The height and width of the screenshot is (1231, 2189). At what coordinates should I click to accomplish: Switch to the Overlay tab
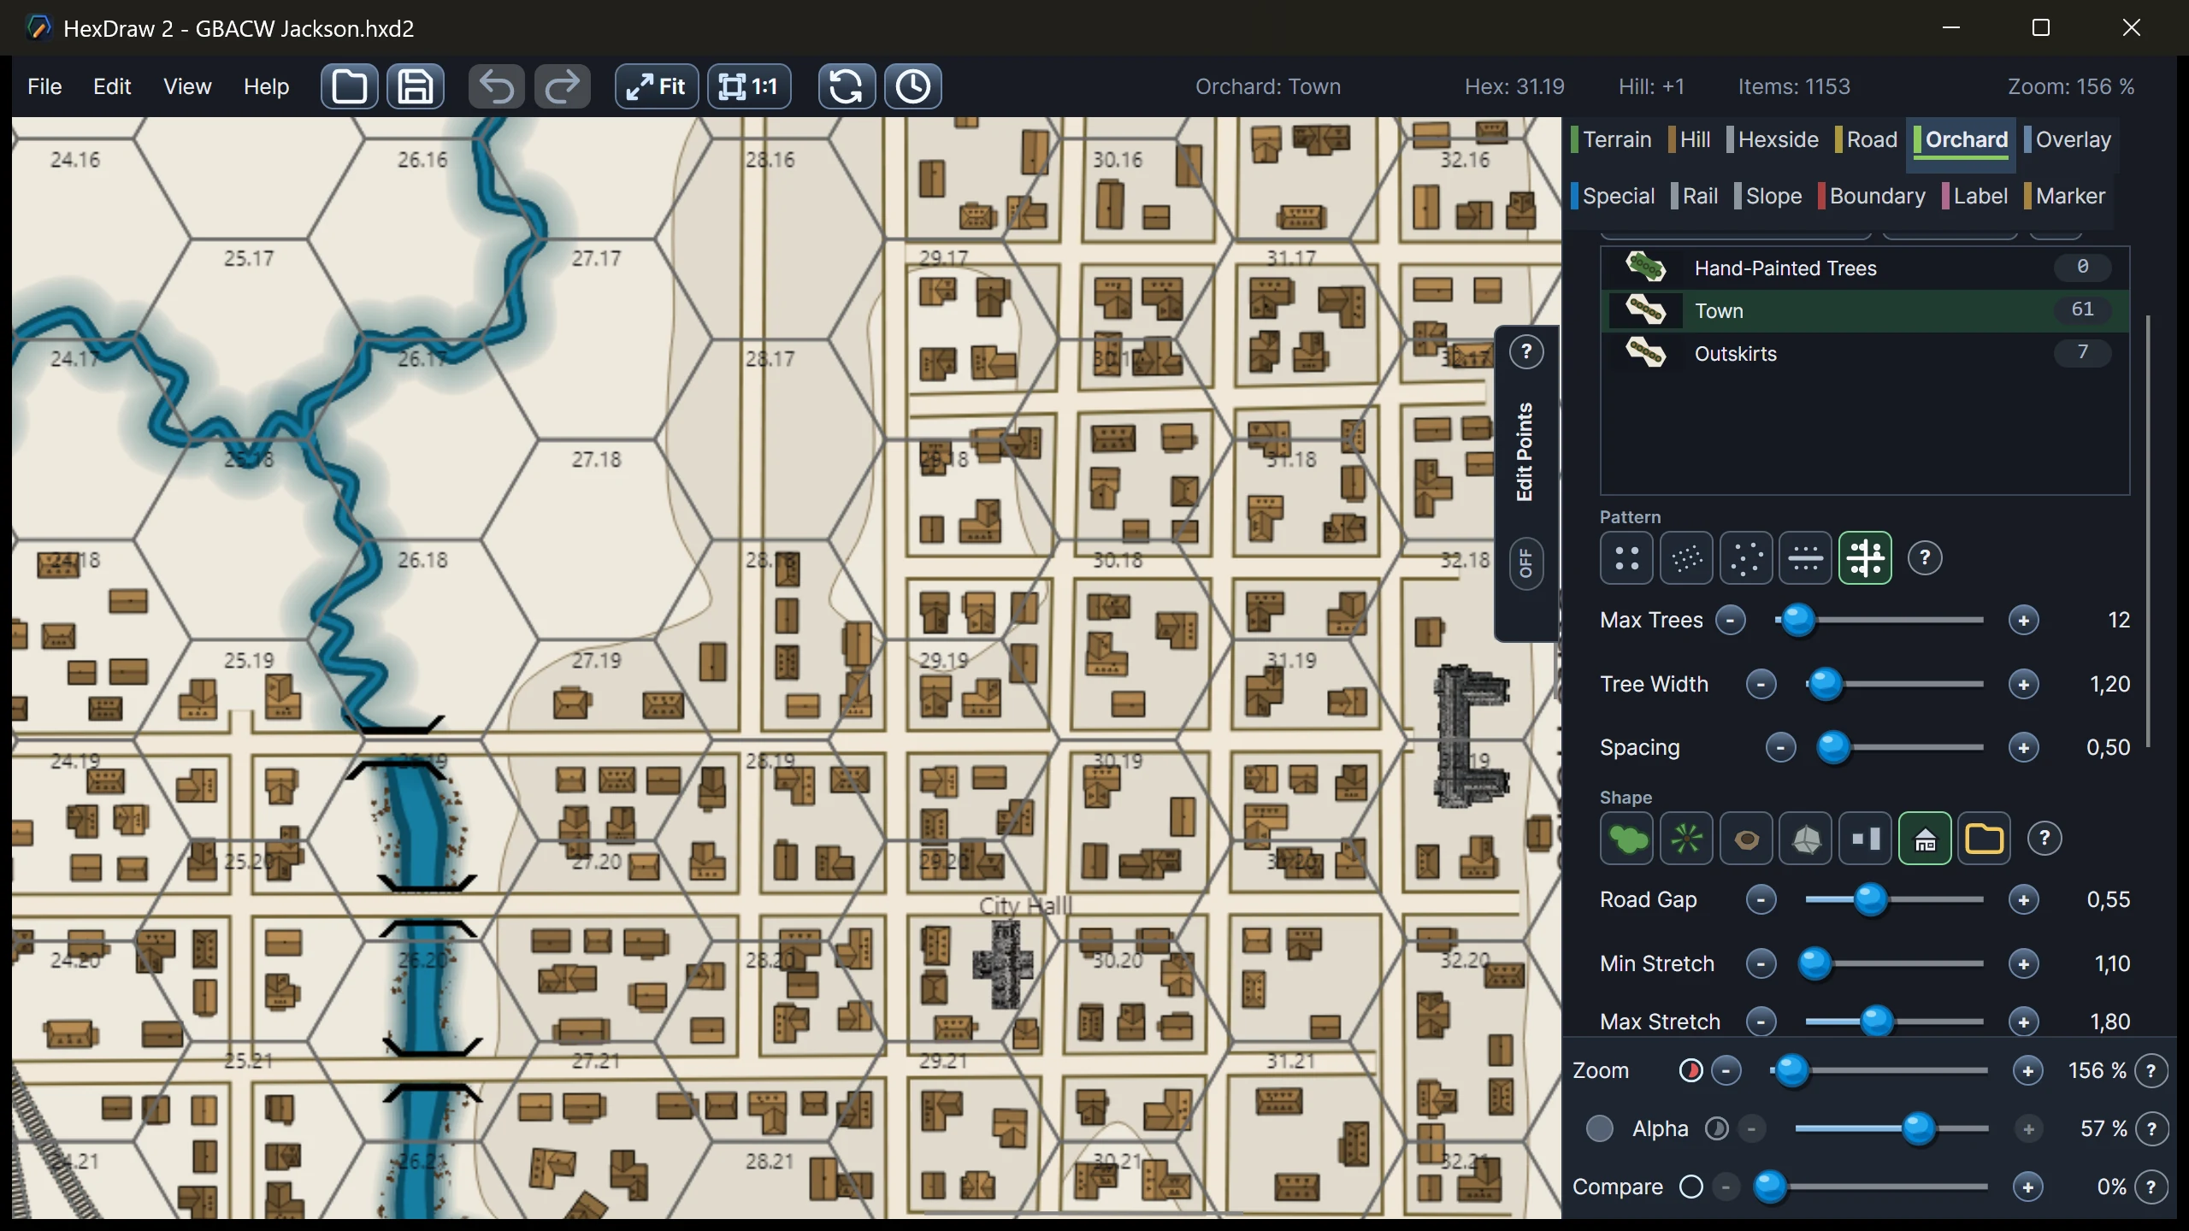(2068, 139)
